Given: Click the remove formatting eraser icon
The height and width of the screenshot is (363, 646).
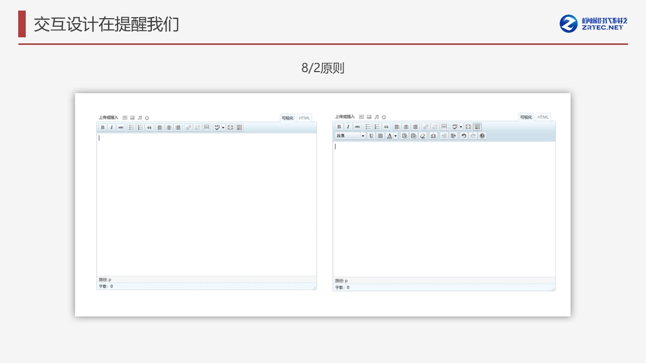Looking at the screenshot, I should (423, 136).
